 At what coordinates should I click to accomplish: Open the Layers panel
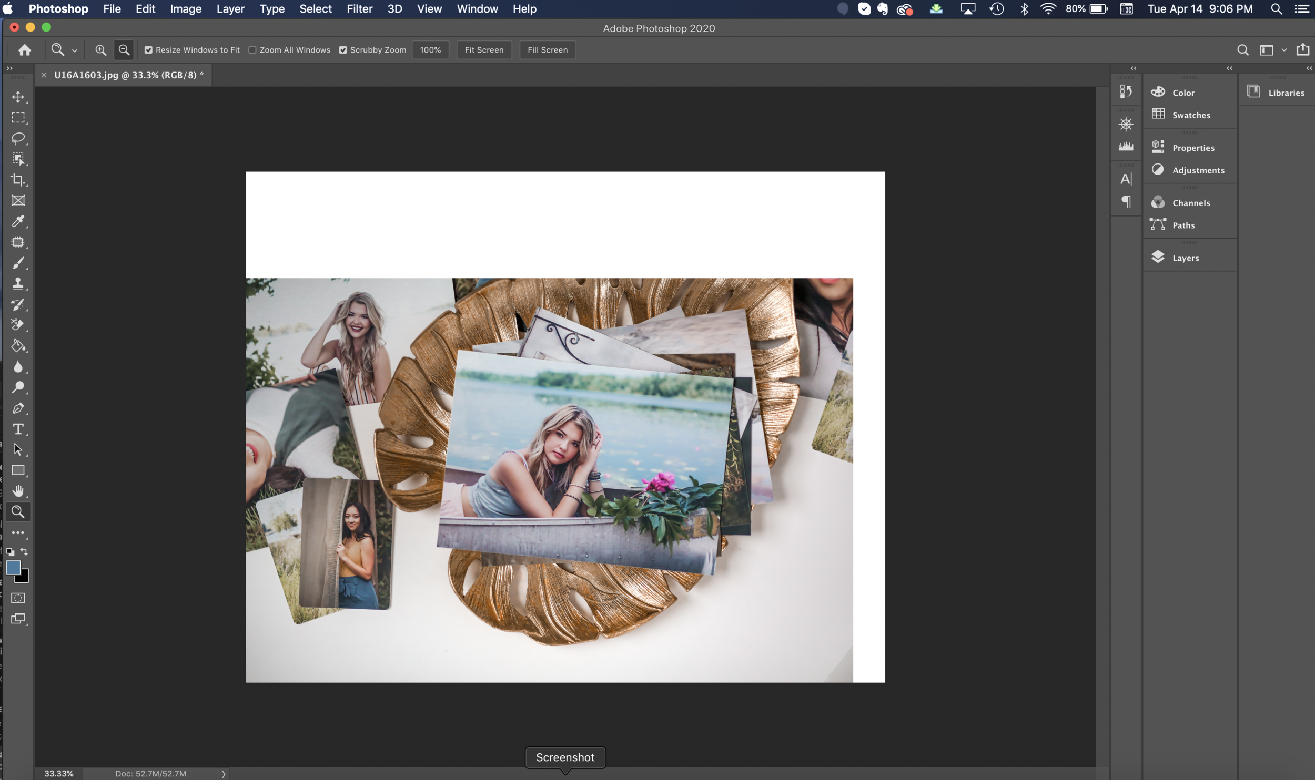coord(1185,258)
